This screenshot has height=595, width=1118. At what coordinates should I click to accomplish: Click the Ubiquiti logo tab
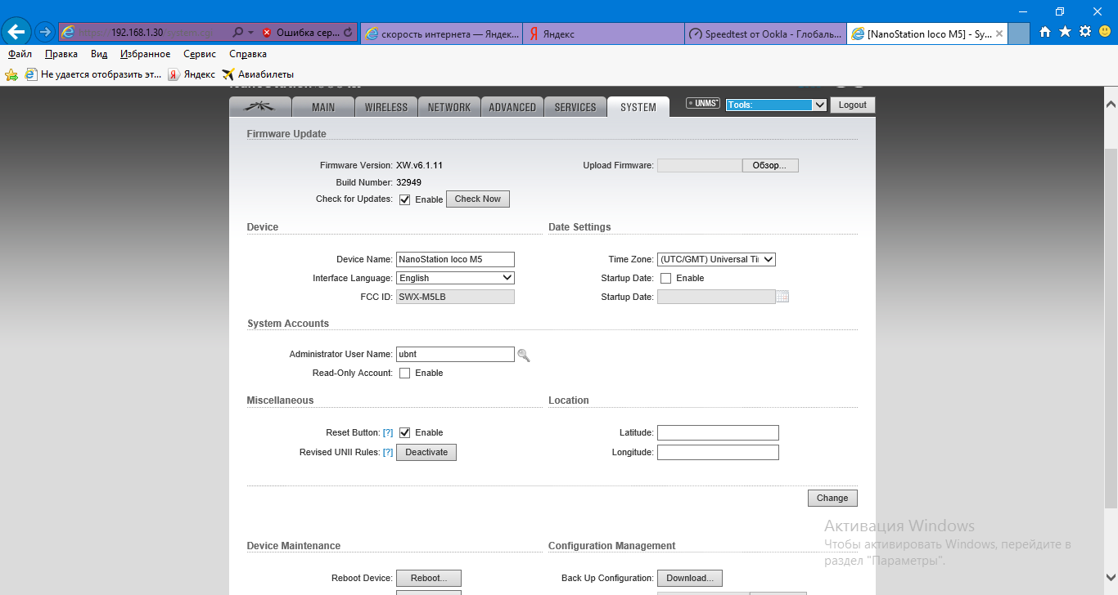click(258, 107)
